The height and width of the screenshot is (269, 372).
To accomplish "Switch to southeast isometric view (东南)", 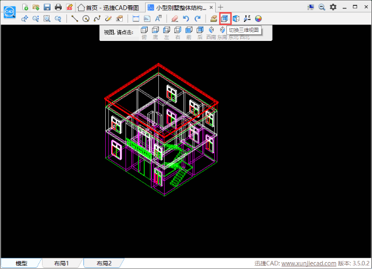I will click(222, 33).
